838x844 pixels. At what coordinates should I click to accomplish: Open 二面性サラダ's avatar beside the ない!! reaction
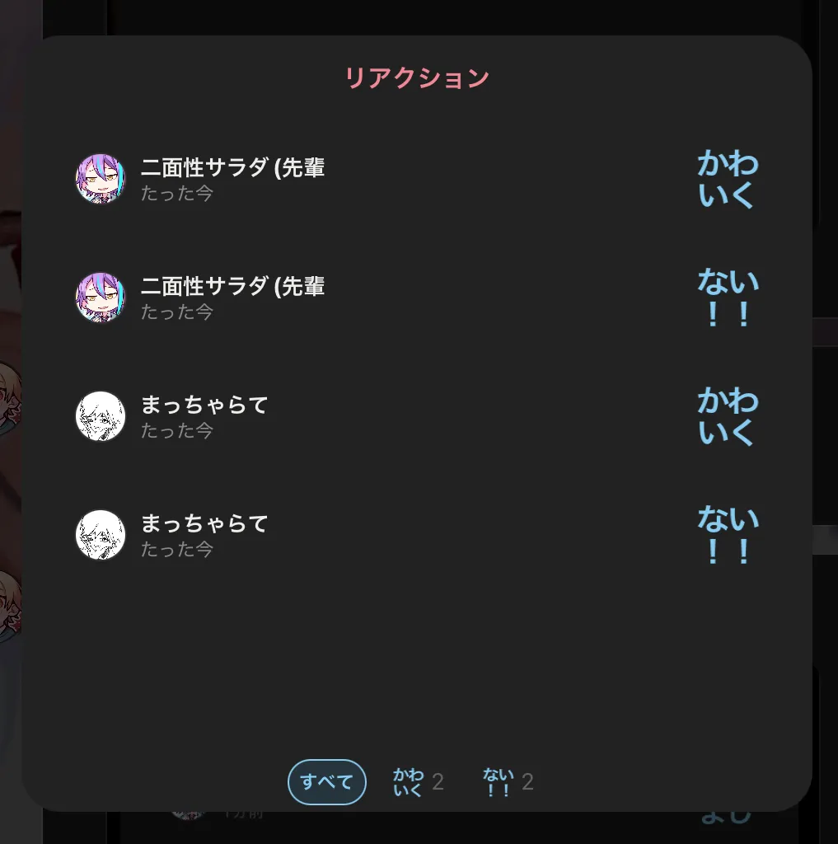click(x=101, y=297)
